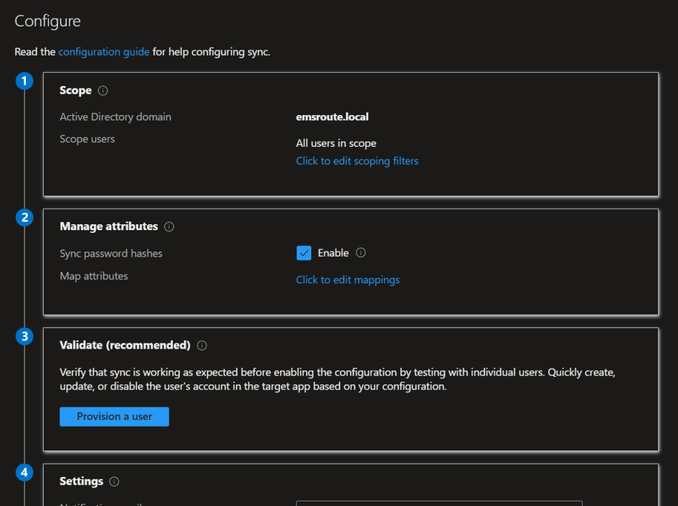
Task: Click the info icon next to Settings
Action: (x=114, y=482)
